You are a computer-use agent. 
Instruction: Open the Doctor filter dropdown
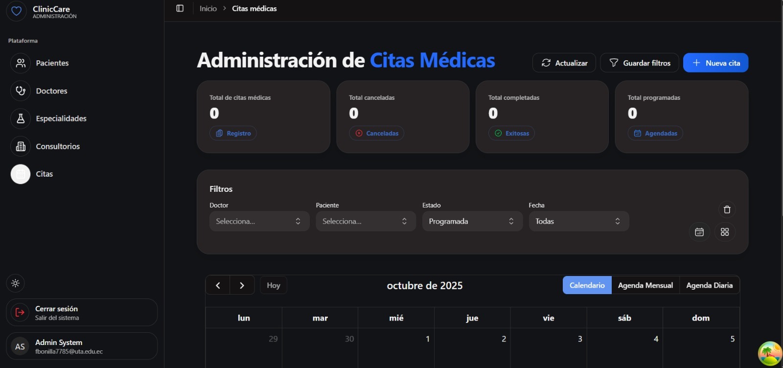259,221
